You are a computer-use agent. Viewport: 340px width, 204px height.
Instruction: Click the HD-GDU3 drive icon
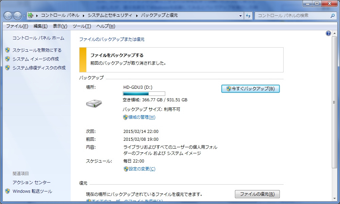point(94,104)
